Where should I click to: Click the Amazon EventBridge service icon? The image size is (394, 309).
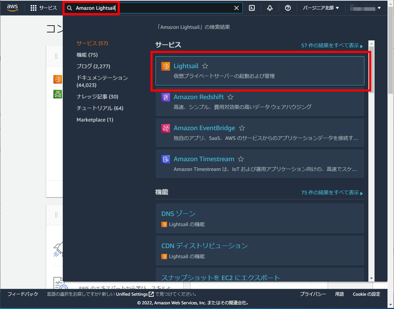(x=166, y=128)
